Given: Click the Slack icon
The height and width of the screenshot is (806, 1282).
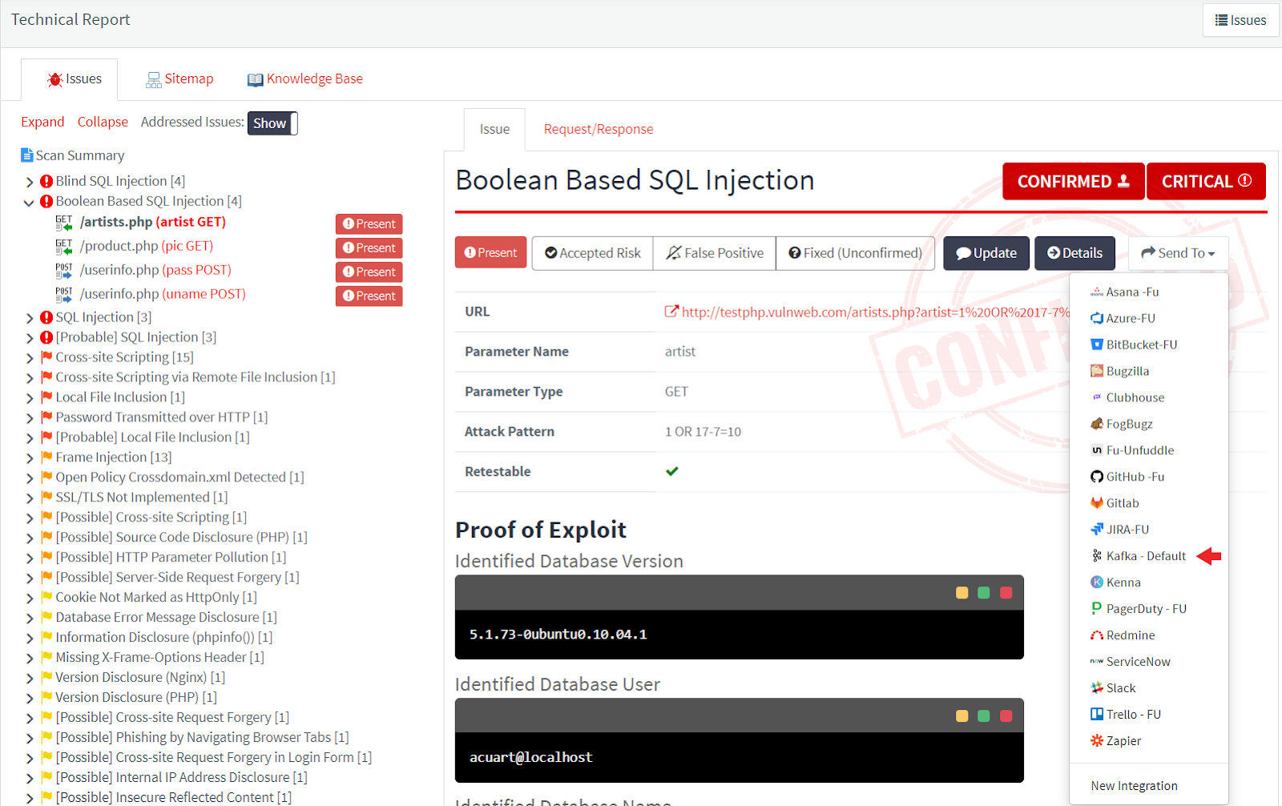Looking at the screenshot, I should pyautogui.click(x=1097, y=688).
